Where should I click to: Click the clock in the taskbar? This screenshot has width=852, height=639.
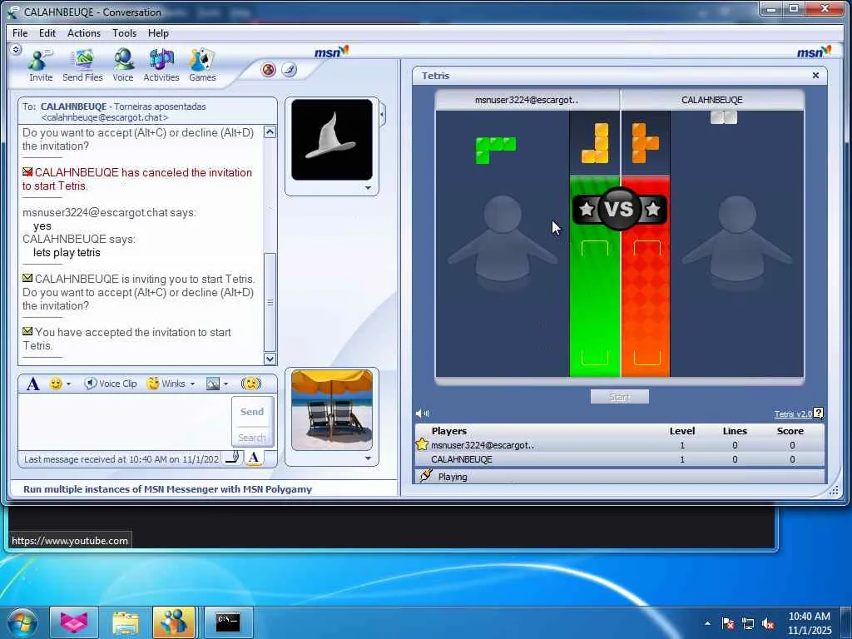[810, 623]
